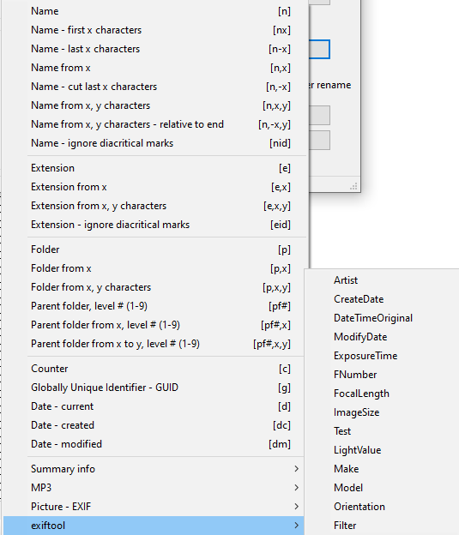Choose Globally Unique Identifier - GUID
This screenshot has height=535, width=459.
(x=154, y=388)
